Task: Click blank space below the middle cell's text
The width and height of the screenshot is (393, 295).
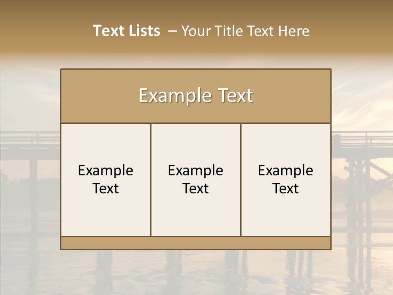Action: click(x=196, y=217)
